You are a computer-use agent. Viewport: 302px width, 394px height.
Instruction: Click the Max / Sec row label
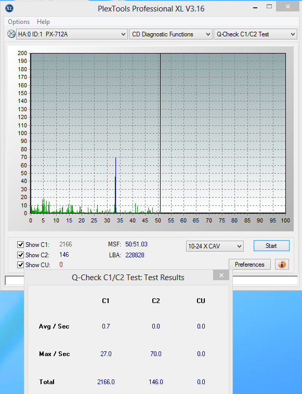(x=54, y=354)
